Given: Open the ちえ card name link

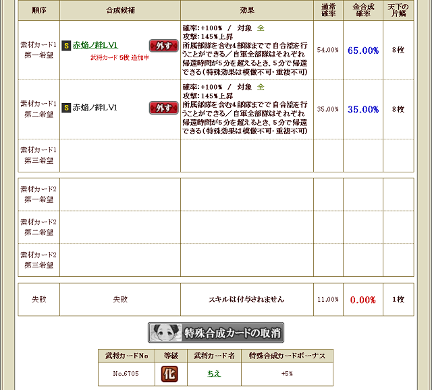Looking at the screenshot, I should click(x=213, y=372).
